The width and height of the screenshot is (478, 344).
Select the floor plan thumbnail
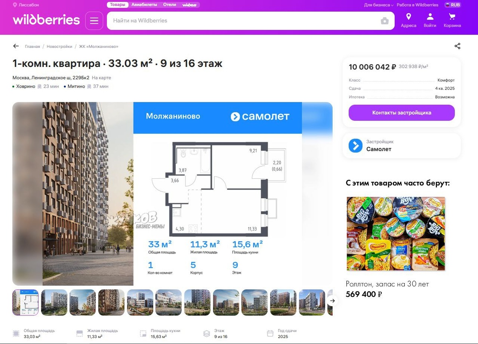pos(25,303)
